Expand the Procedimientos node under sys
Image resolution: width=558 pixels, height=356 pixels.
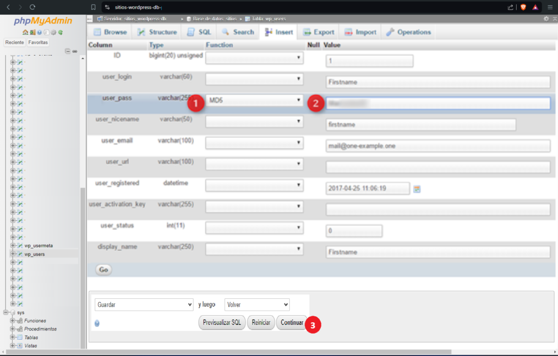click(x=13, y=329)
